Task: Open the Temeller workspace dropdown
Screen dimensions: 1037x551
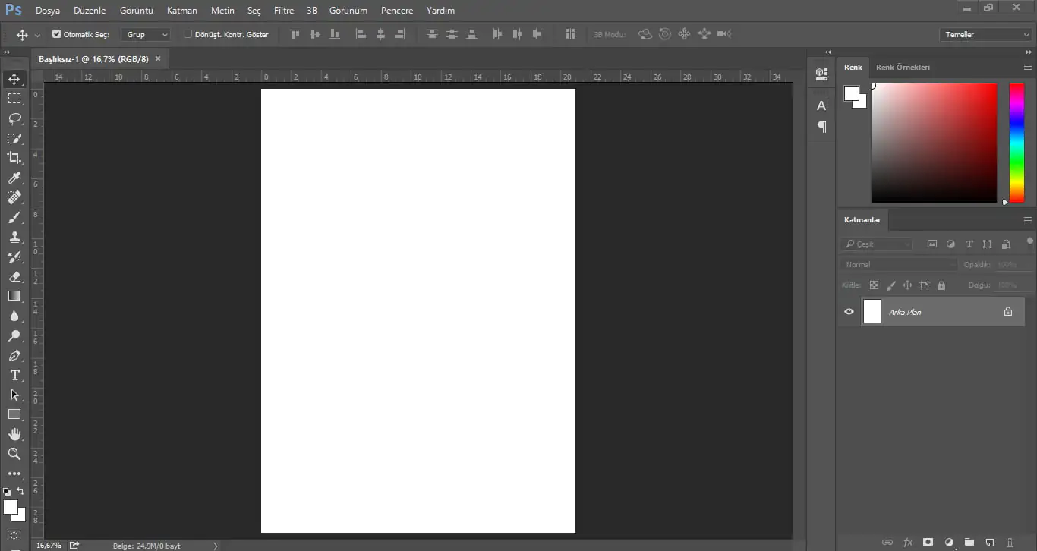Action: [x=985, y=34]
